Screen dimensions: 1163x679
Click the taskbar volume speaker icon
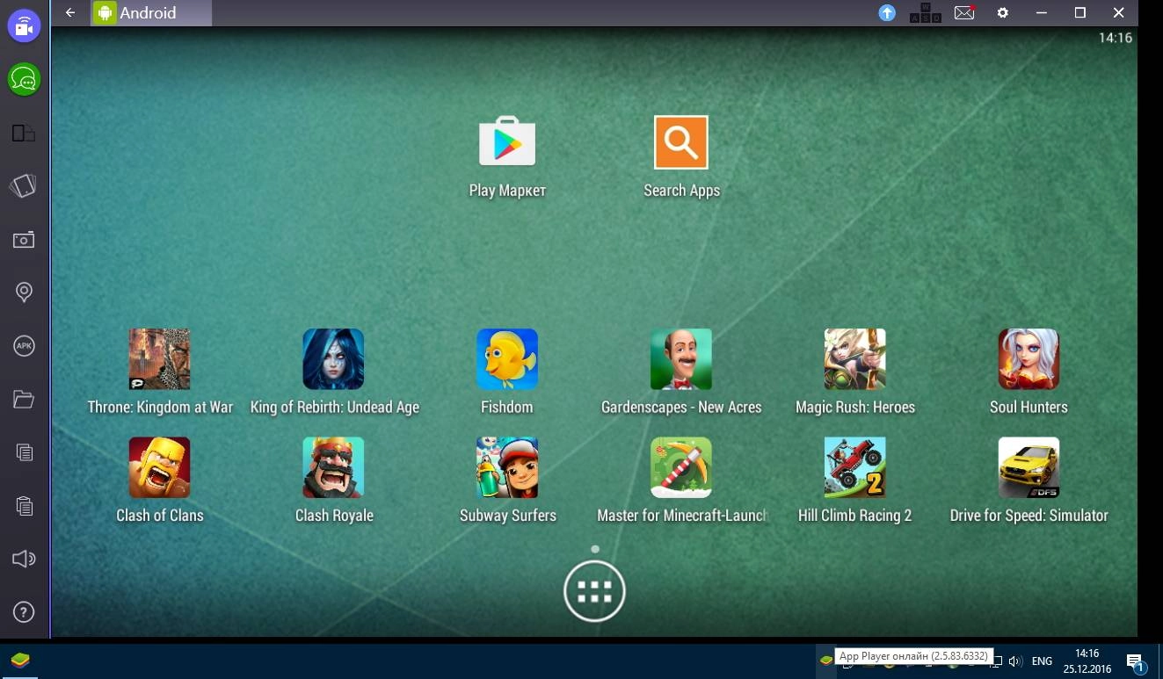point(1015,661)
